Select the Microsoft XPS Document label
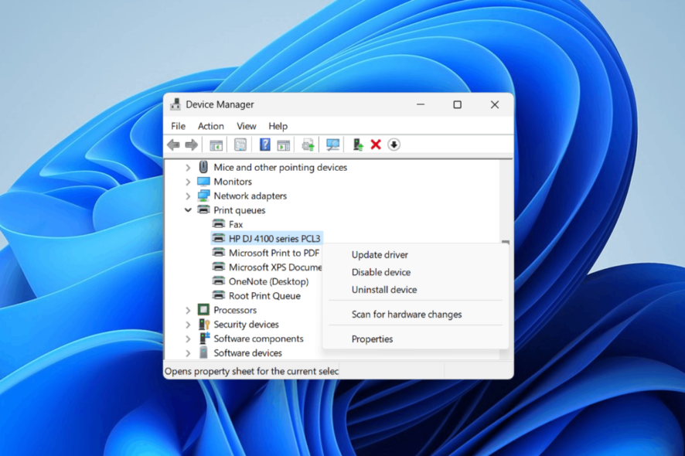This screenshot has height=456, width=685. click(x=275, y=267)
